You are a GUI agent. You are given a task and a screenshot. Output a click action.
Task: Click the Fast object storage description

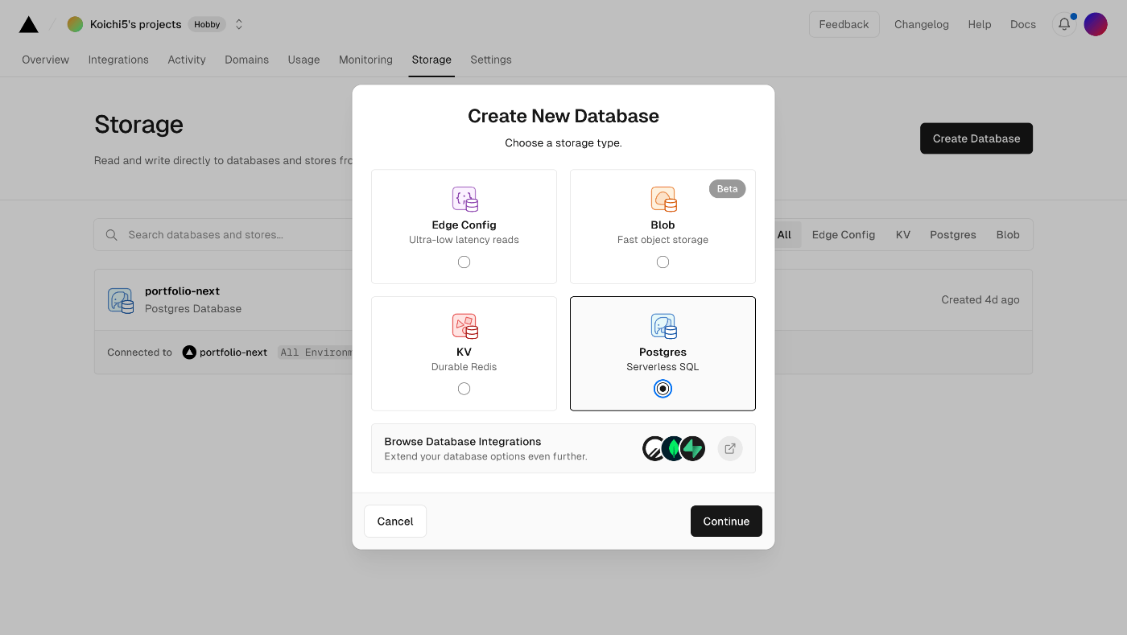(663, 240)
